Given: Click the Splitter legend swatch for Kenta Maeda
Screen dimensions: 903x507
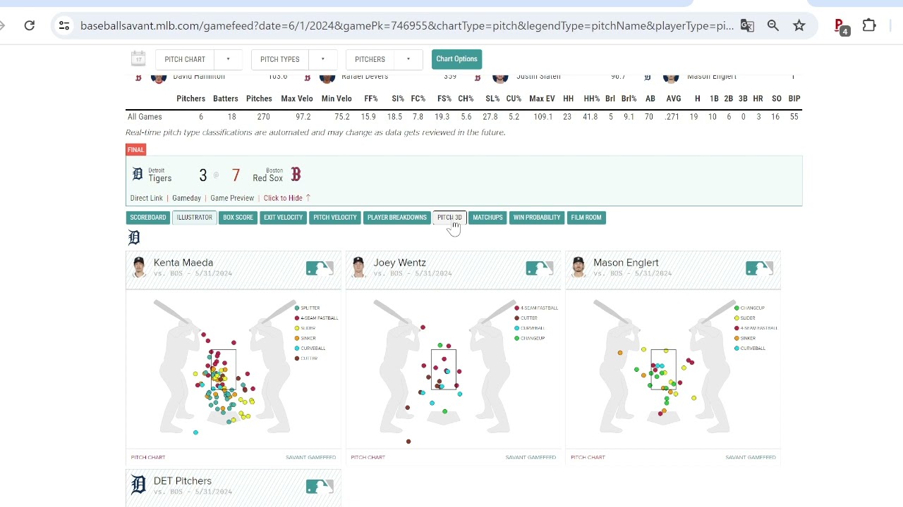Looking at the screenshot, I should tap(297, 308).
